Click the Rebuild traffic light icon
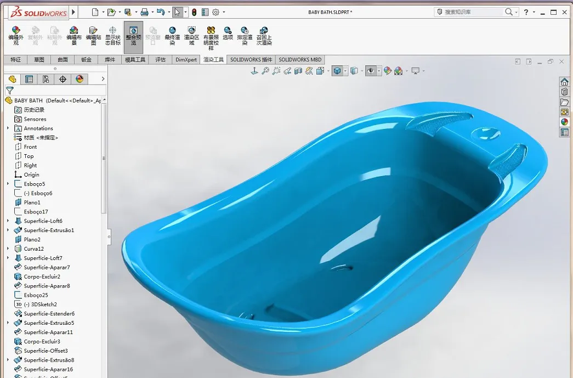Image resolution: width=573 pixels, height=378 pixels. [194, 12]
